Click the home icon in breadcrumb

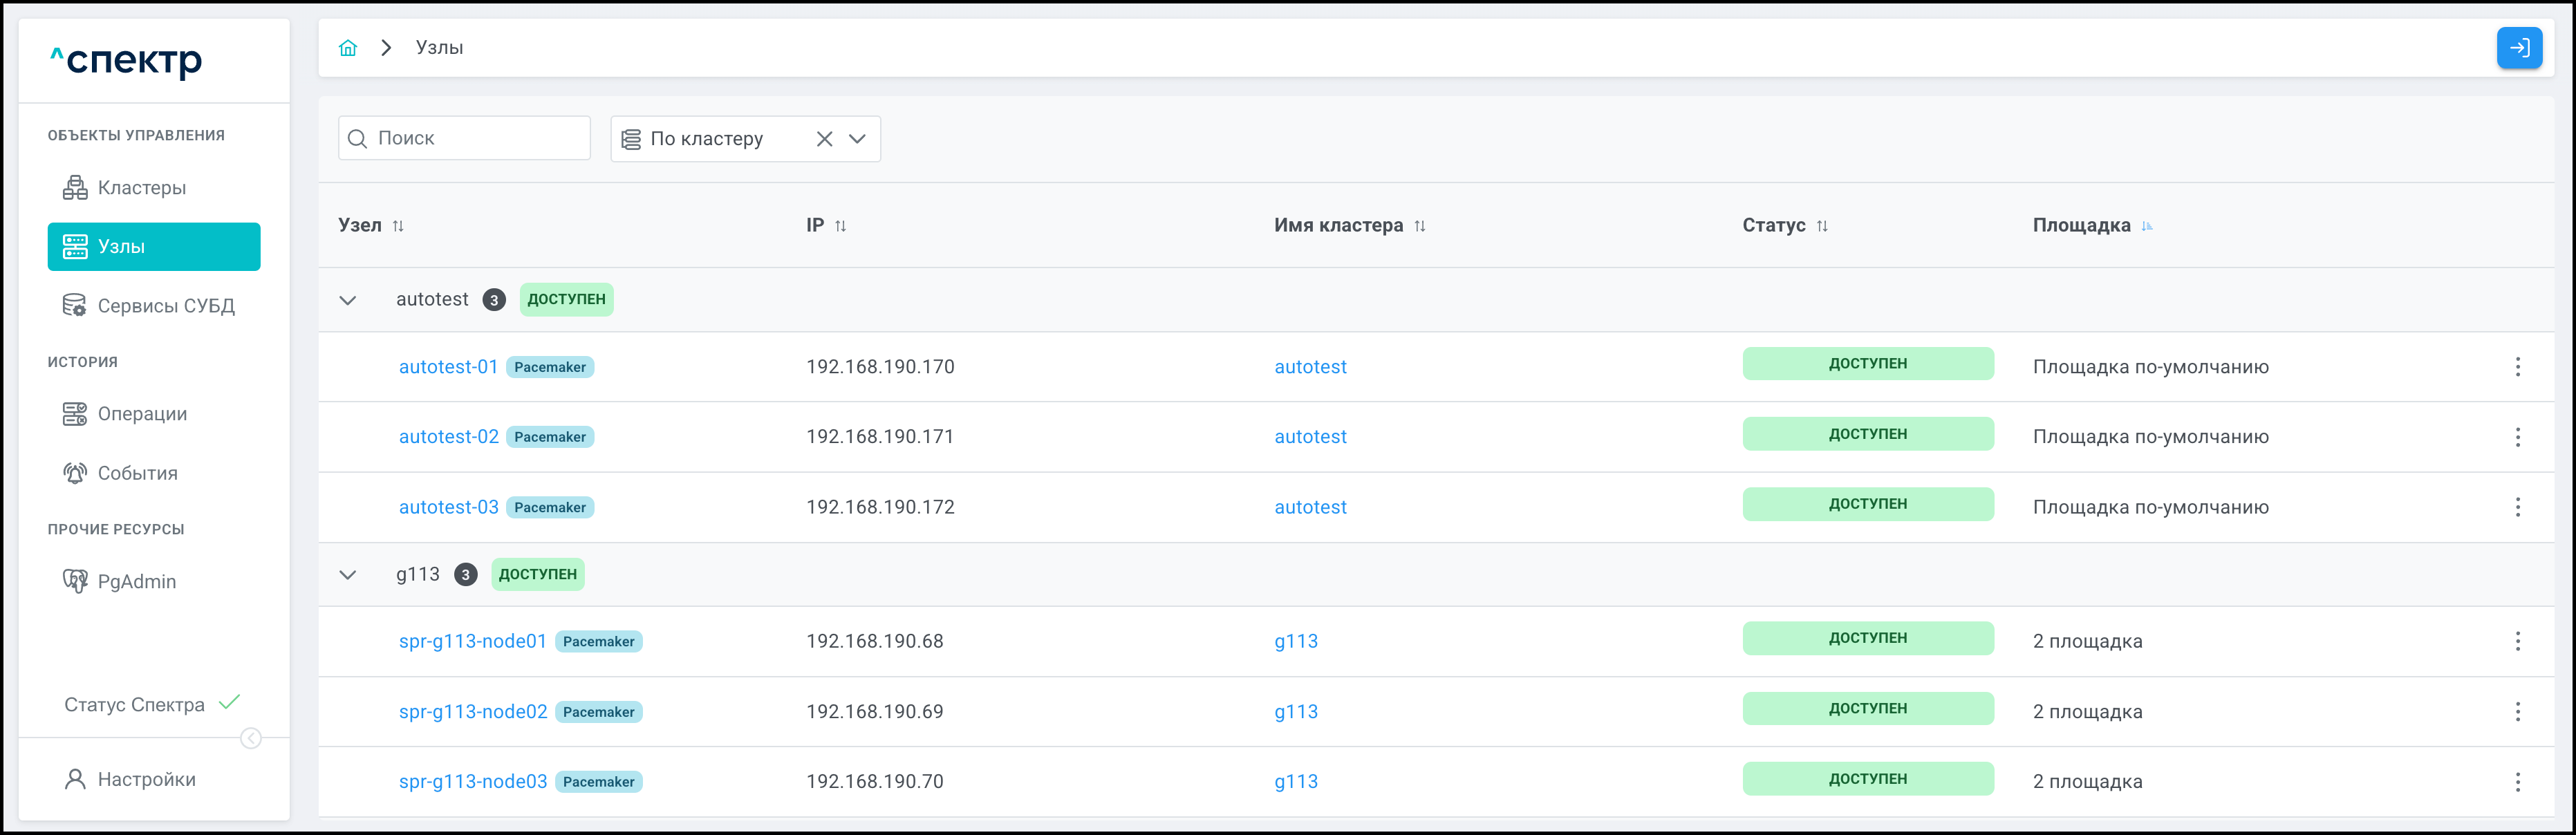[x=348, y=48]
